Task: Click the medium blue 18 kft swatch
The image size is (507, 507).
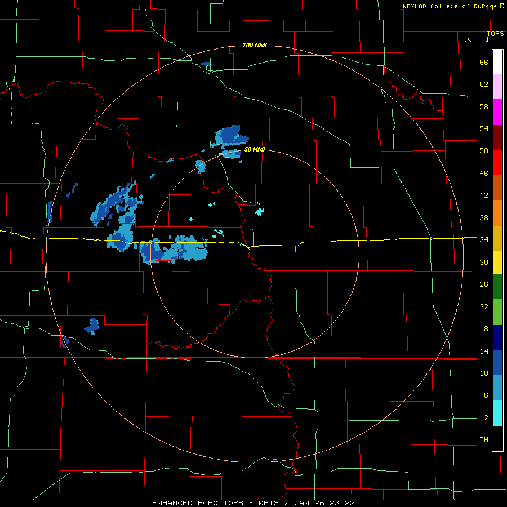Action: click(497, 362)
